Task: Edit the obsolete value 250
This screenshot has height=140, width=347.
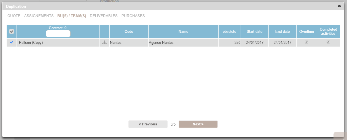Action: (x=237, y=43)
